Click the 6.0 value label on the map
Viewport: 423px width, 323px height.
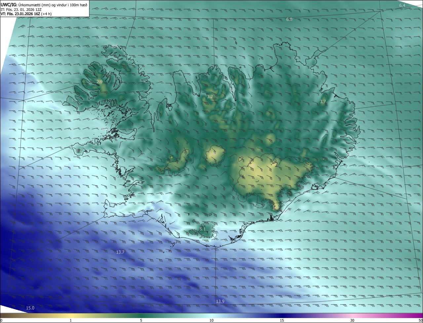[x=289, y=19]
